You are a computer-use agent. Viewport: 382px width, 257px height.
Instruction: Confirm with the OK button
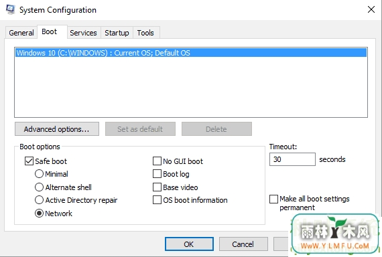(189, 244)
